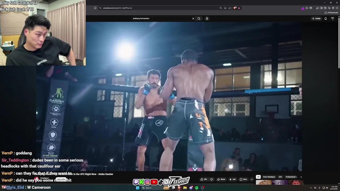This screenshot has width=340, height=191.
Task: Open the All Bookmarks folder
Action: click(x=331, y=12)
